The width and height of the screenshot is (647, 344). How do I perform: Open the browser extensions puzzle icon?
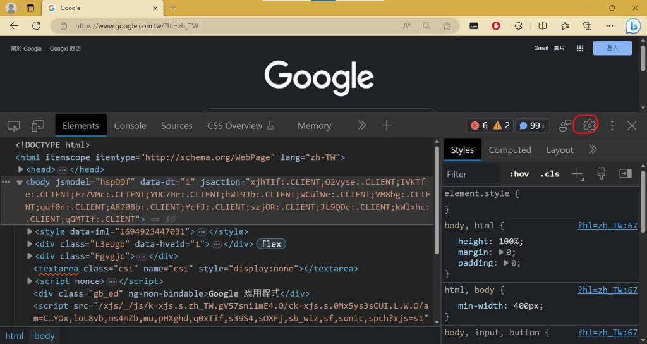[x=518, y=25]
